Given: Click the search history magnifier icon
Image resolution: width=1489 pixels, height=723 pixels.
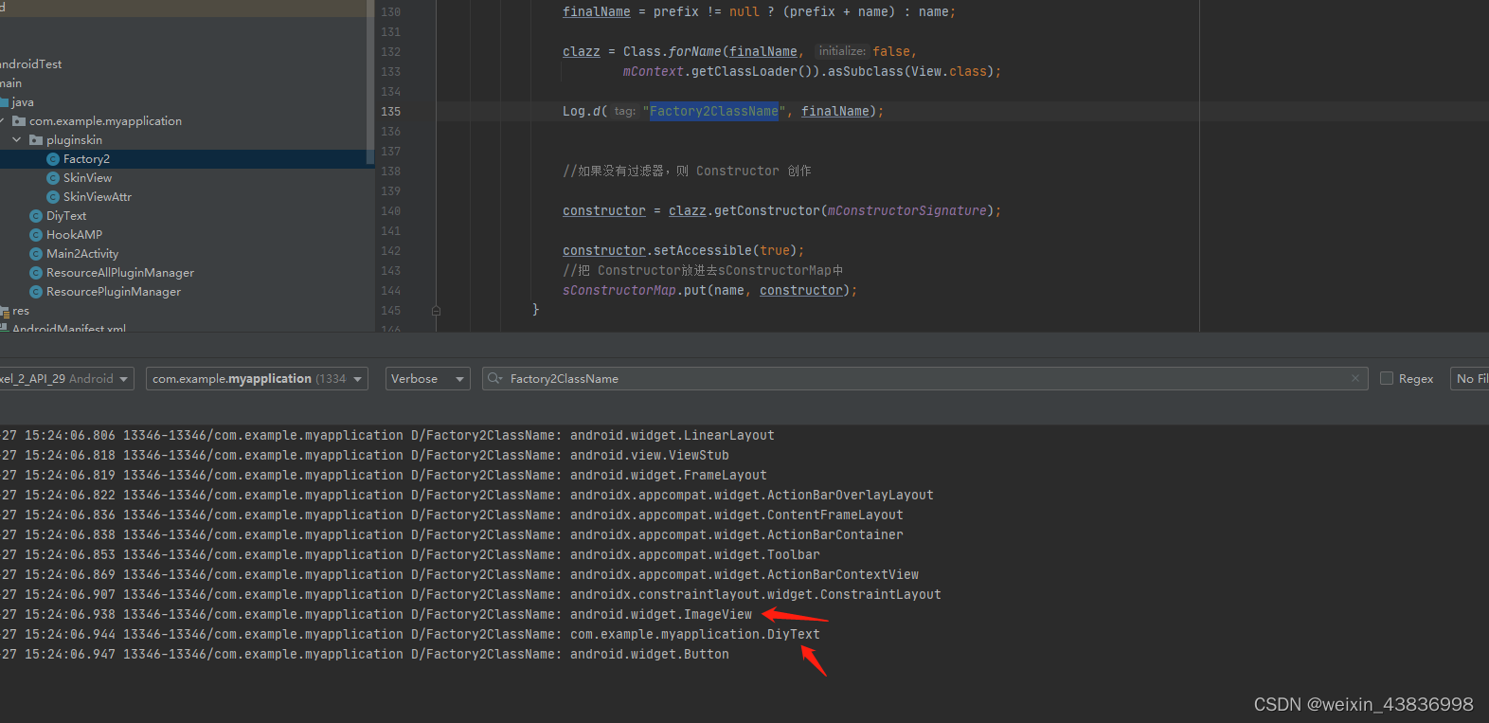Looking at the screenshot, I should pyautogui.click(x=494, y=378).
